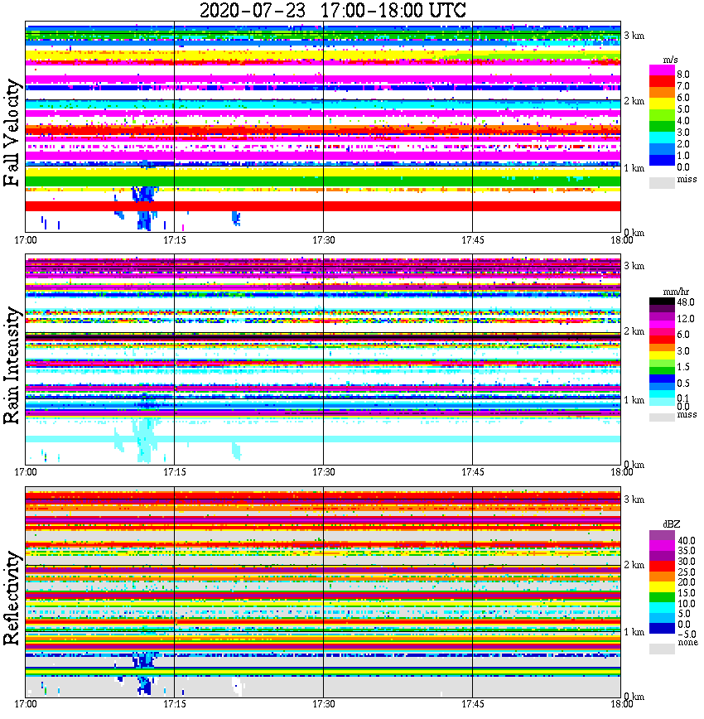Click the vertical "Rain Intensity" panel label
This screenshot has height=719, width=704.
tap(12, 365)
